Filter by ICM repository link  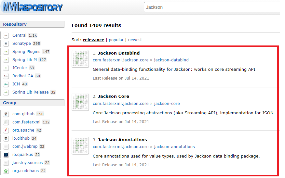pyautogui.click(x=16, y=84)
